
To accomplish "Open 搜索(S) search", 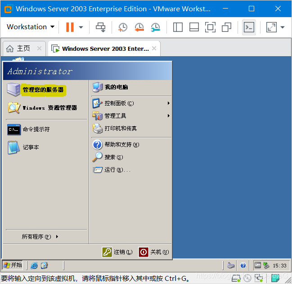I will (x=108, y=157).
